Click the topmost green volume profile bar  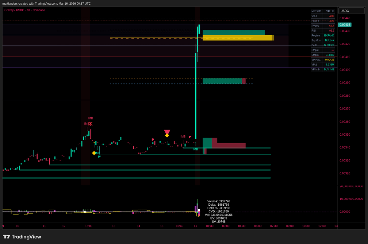234,33
